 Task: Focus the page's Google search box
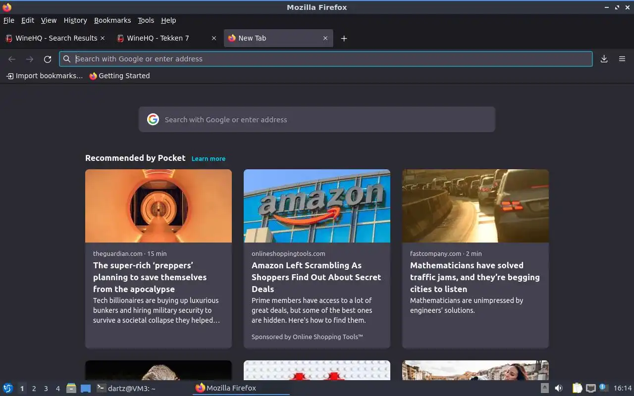(x=317, y=119)
